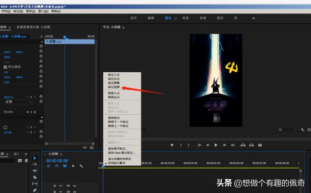Open 颜色 workspace options menu icon
This screenshot has width=311, height=193.
click(x=176, y=18)
